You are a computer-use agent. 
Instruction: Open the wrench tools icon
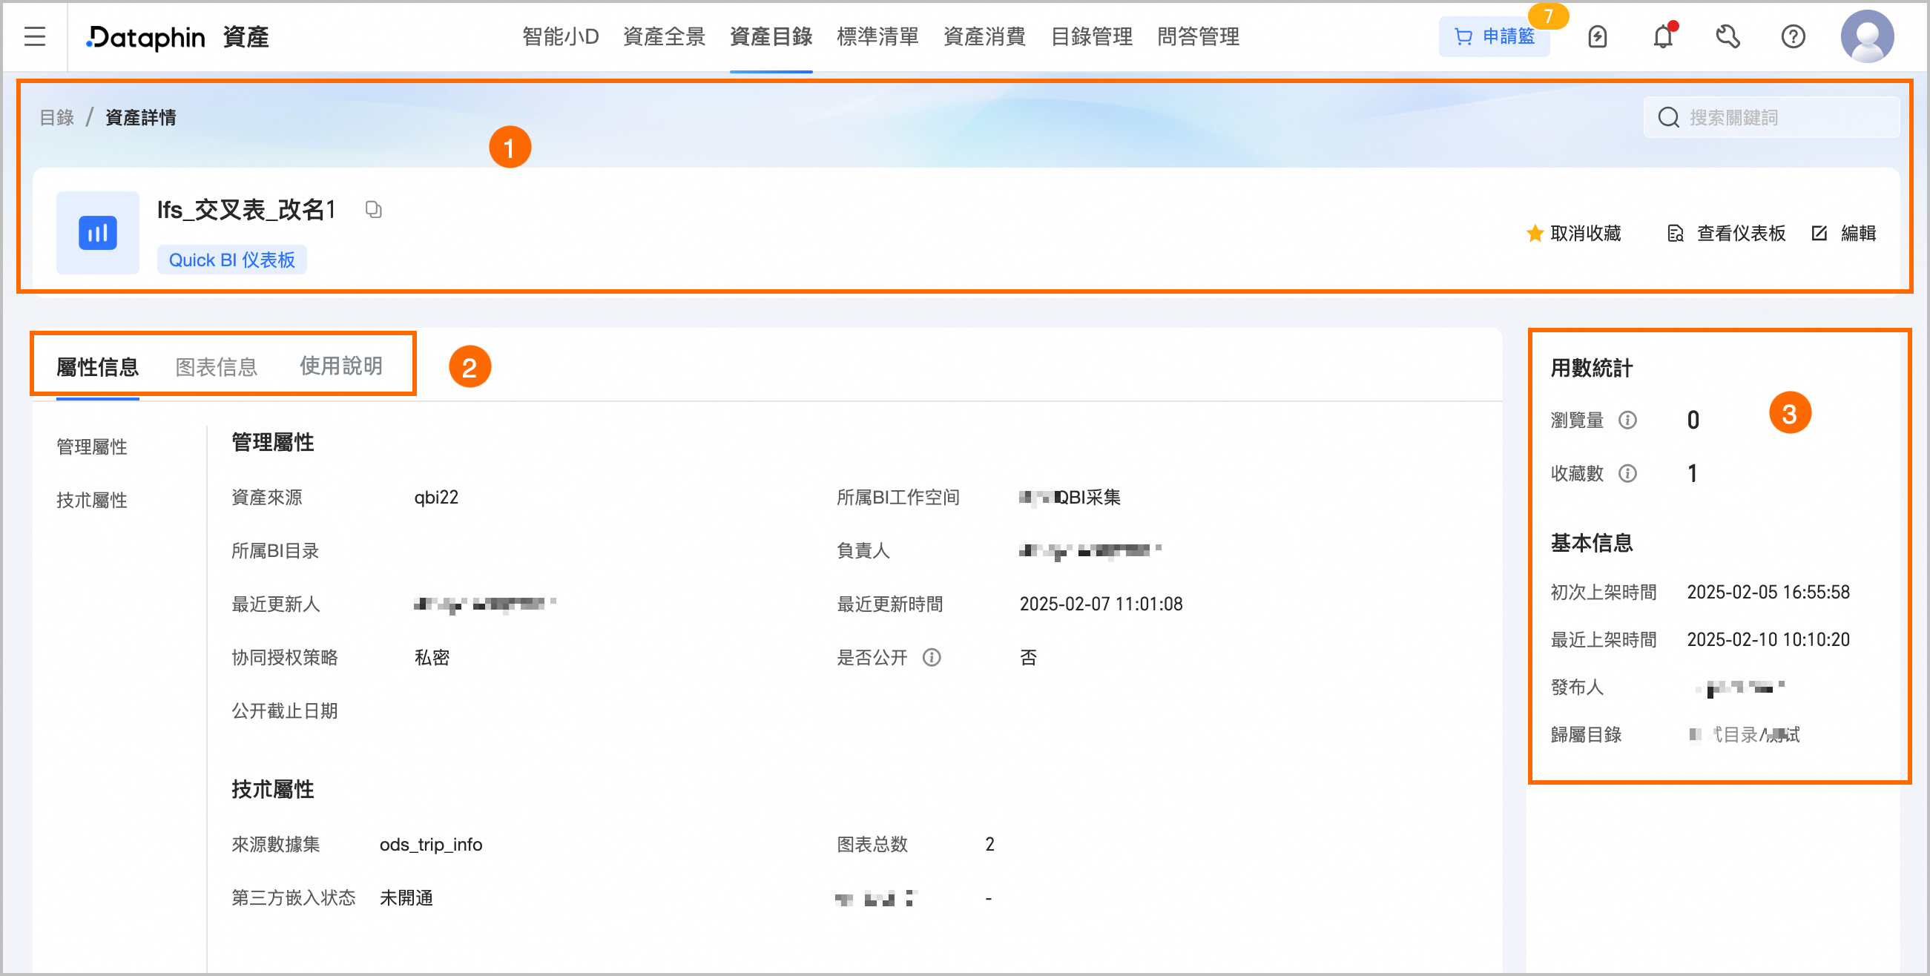1728,36
